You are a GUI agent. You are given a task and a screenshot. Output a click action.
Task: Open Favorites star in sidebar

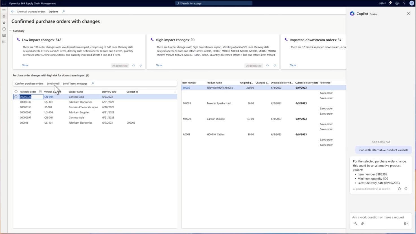[x=4, y=23]
